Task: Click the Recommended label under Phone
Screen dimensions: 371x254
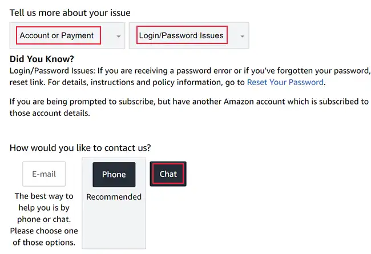Action: click(x=114, y=197)
